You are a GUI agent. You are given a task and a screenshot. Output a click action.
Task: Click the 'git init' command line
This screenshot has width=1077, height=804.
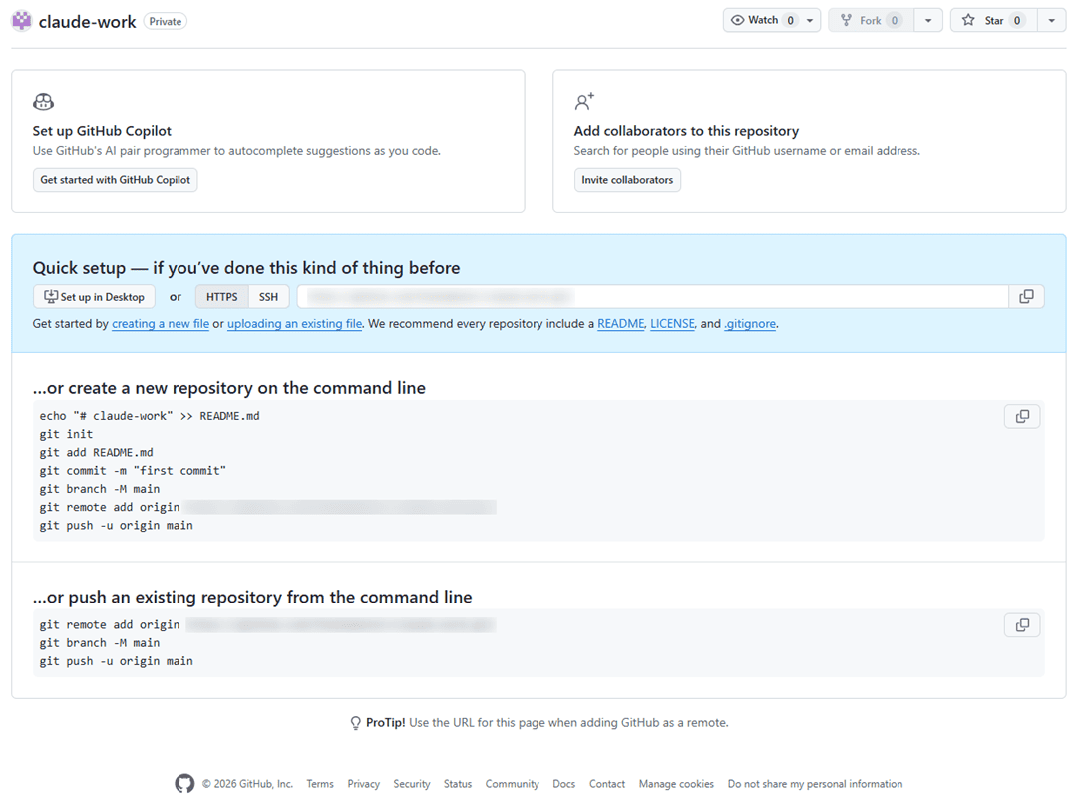point(66,434)
